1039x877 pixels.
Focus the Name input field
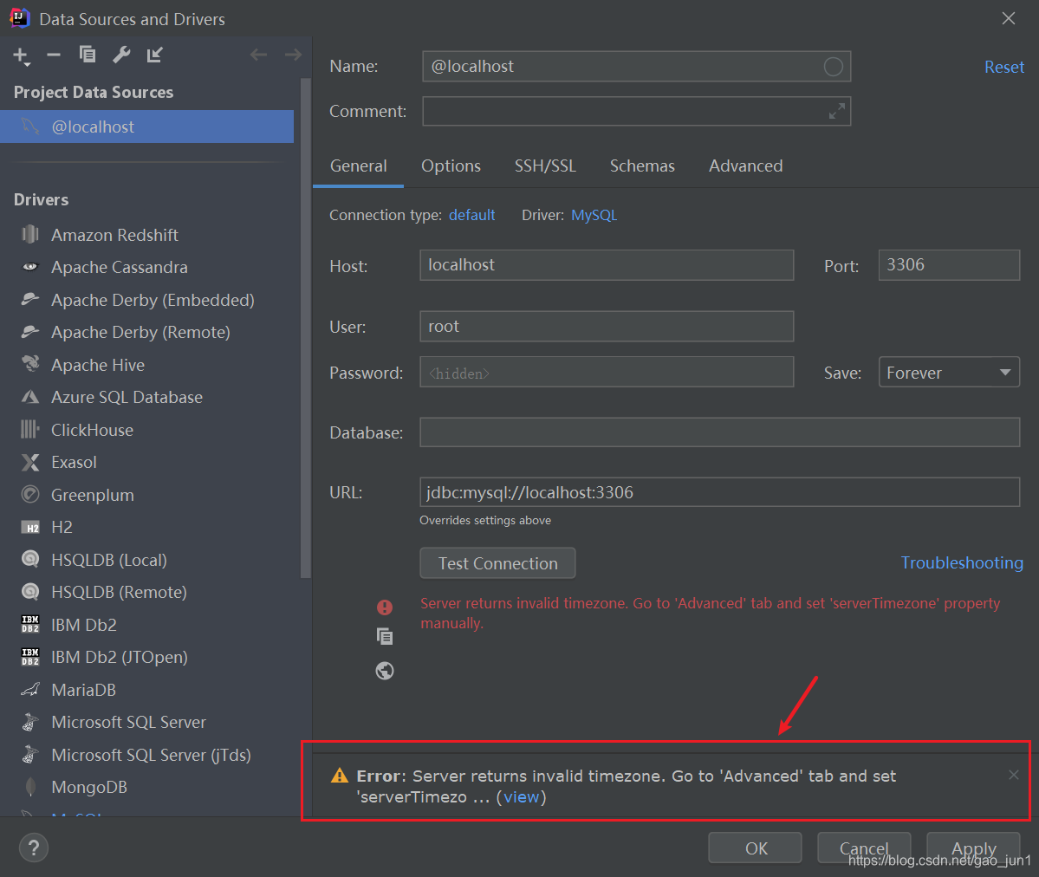636,66
